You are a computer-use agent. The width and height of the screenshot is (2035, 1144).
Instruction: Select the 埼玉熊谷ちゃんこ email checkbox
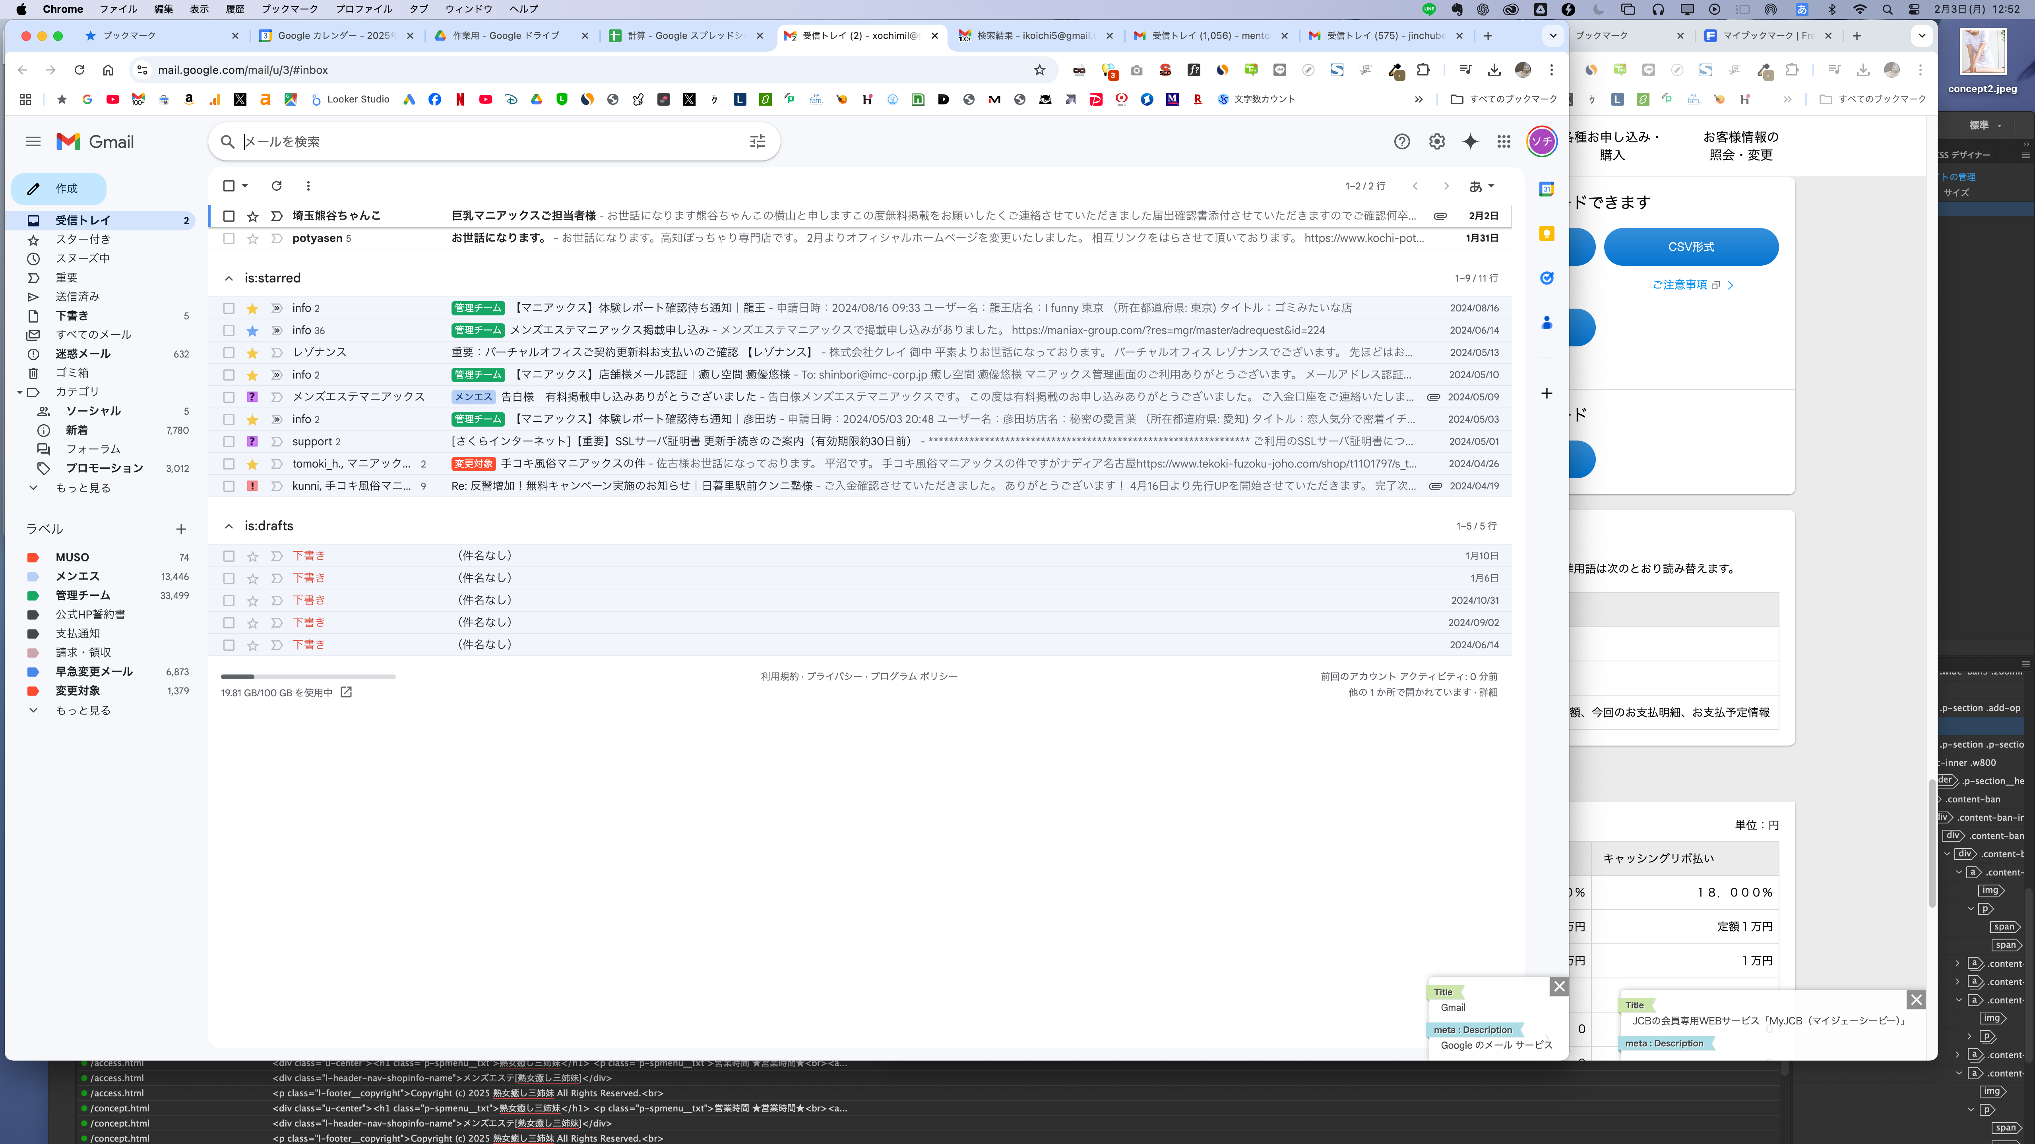coord(229,216)
